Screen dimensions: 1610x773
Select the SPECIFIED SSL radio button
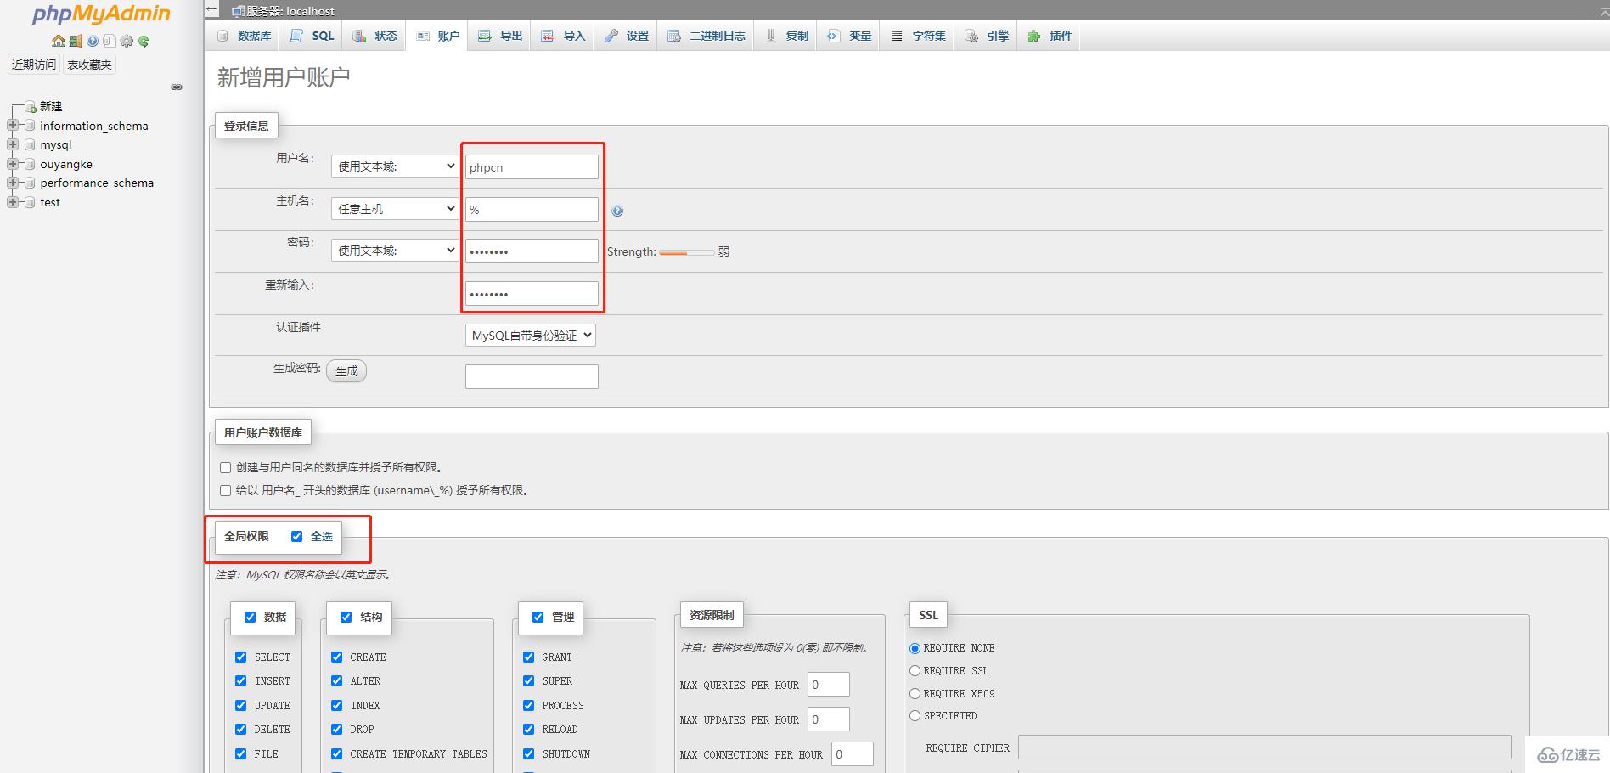point(915,715)
